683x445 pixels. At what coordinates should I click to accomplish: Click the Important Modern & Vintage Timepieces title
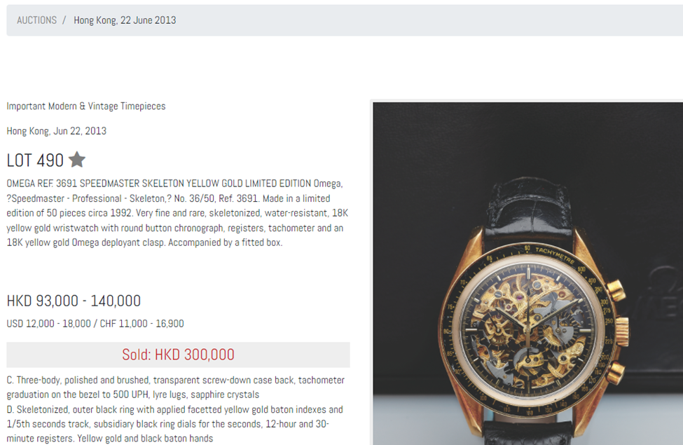pos(86,106)
